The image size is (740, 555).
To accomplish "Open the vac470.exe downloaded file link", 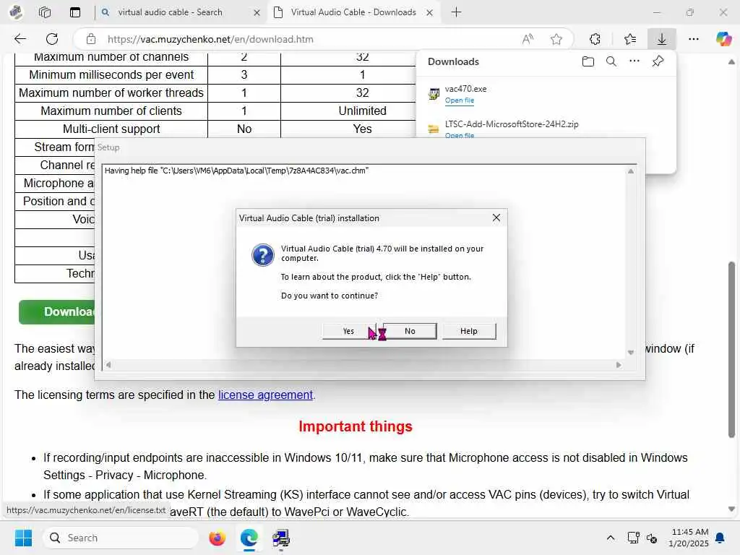I will 459,100.
